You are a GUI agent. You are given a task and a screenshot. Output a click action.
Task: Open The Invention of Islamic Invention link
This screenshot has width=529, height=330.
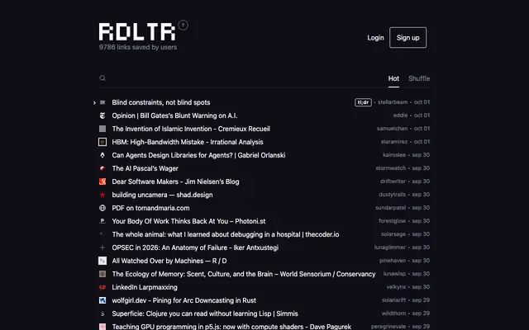point(191,129)
